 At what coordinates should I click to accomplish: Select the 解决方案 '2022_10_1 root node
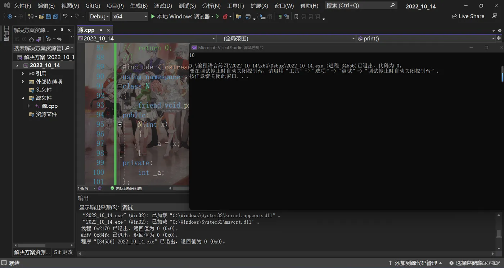point(46,57)
